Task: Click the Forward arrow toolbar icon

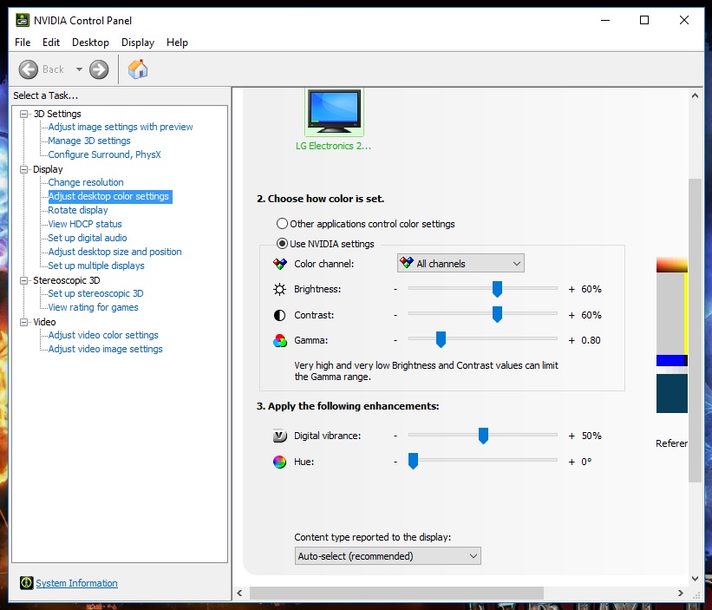Action: pos(99,69)
